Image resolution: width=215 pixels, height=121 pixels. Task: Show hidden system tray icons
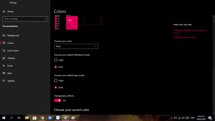[x=172, y=118]
